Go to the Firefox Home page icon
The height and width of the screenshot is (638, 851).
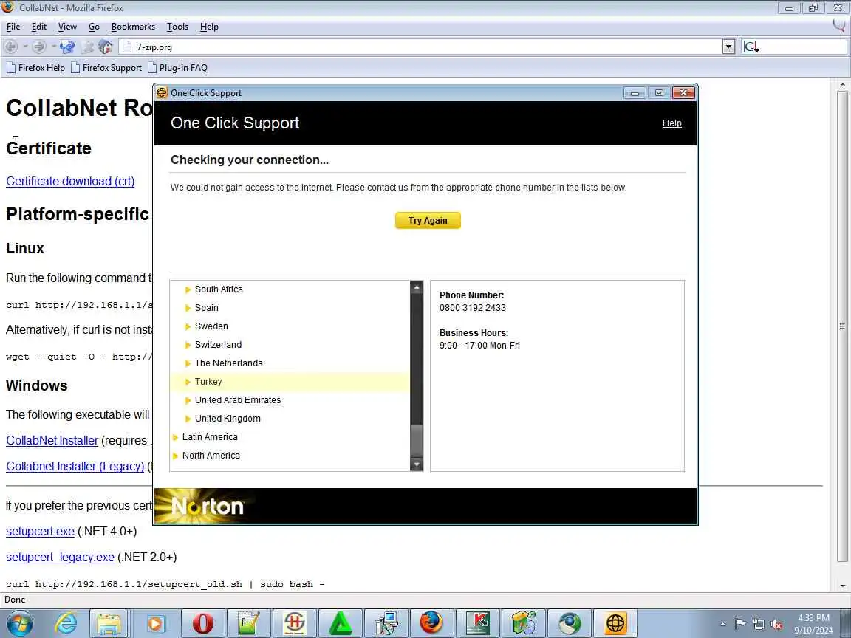pos(106,47)
